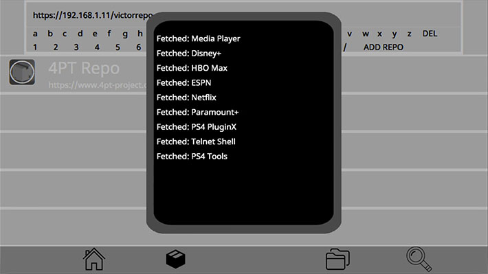Viewport: 488px width, 274px height.
Task: Click the DEL key
Action: [430, 34]
